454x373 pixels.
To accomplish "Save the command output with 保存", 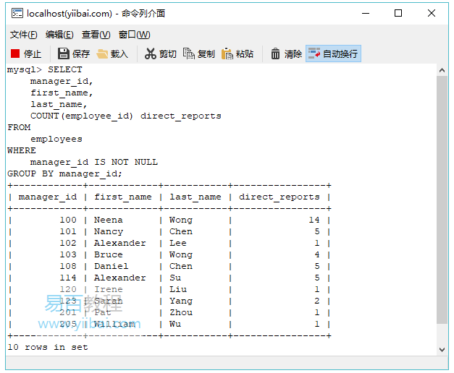I will [x=74, y=53].
